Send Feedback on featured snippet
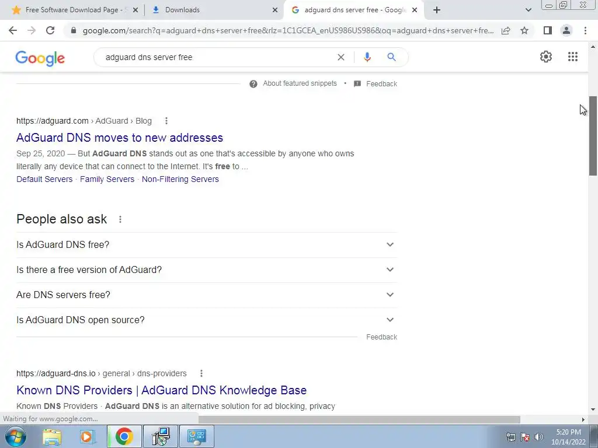 coord(381,84)
